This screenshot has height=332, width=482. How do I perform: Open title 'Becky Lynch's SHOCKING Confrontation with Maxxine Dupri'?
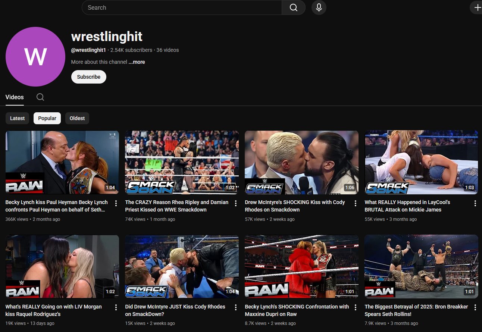(297, 310)
